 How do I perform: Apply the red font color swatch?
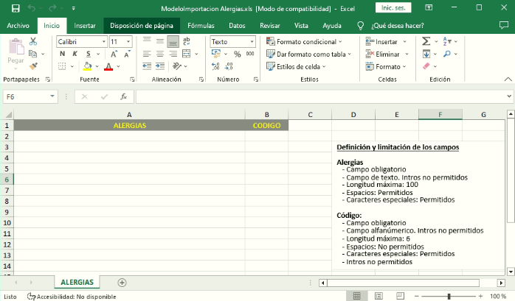(x=108, y=66)
